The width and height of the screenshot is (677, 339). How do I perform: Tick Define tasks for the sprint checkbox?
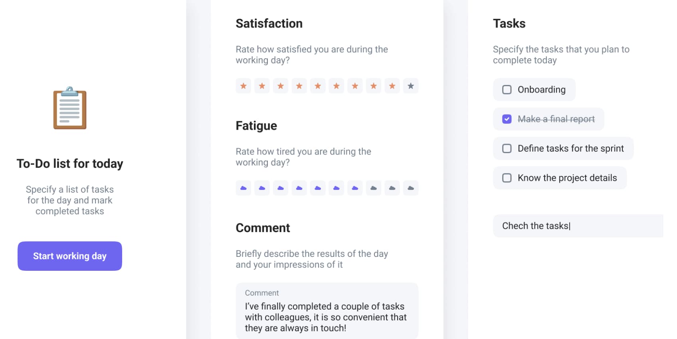tap(507, 148)
